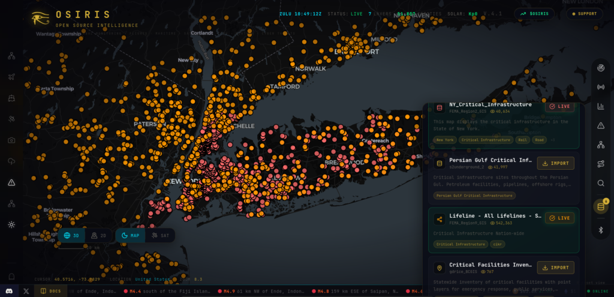614x297 pixels.
Task: Open the $OSIRIS token button
Action: coord(534,14)
